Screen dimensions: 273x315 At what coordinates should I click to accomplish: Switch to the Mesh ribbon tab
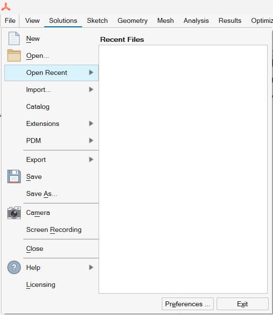coord(166,20)
